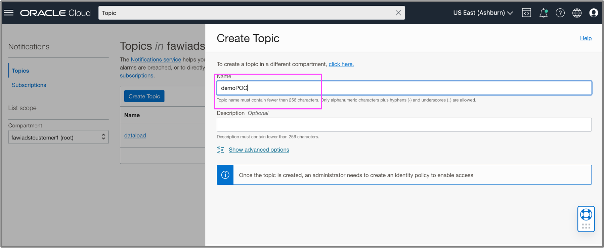Click the info icon in the notice banner
This screenshot has height=248, width=604.
pyautogui.click(x=225, y=175)
